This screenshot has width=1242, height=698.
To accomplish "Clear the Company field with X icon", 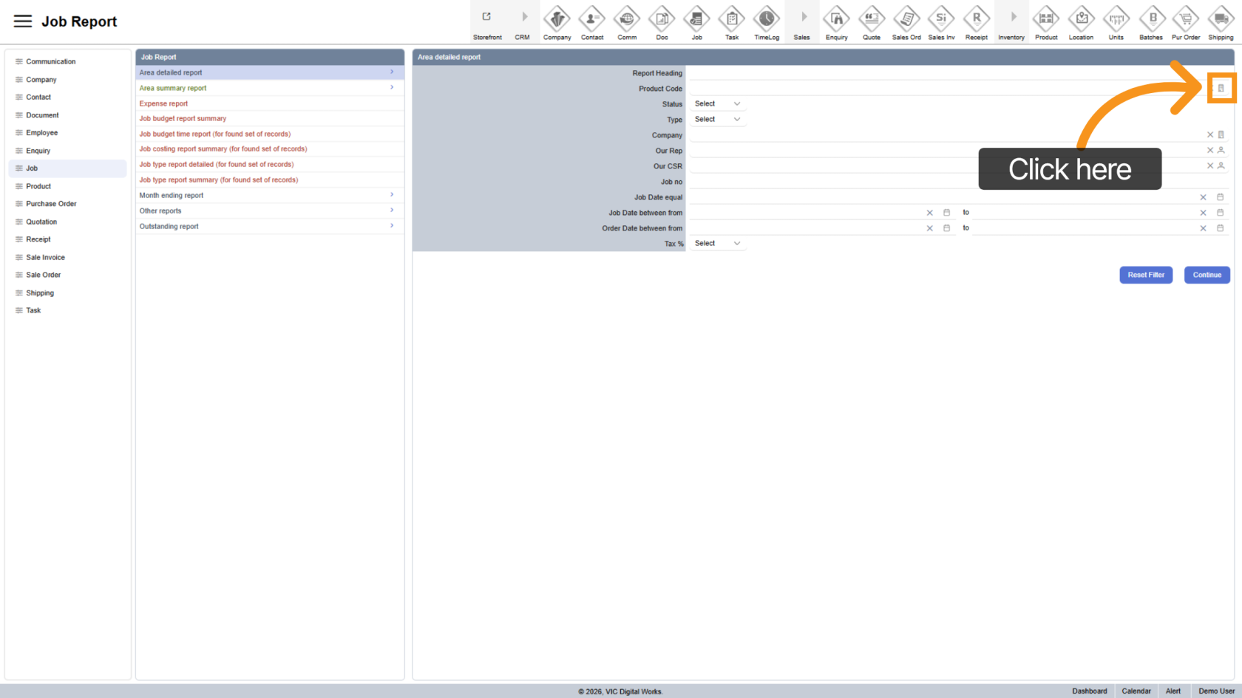I will click(1210, 135).
